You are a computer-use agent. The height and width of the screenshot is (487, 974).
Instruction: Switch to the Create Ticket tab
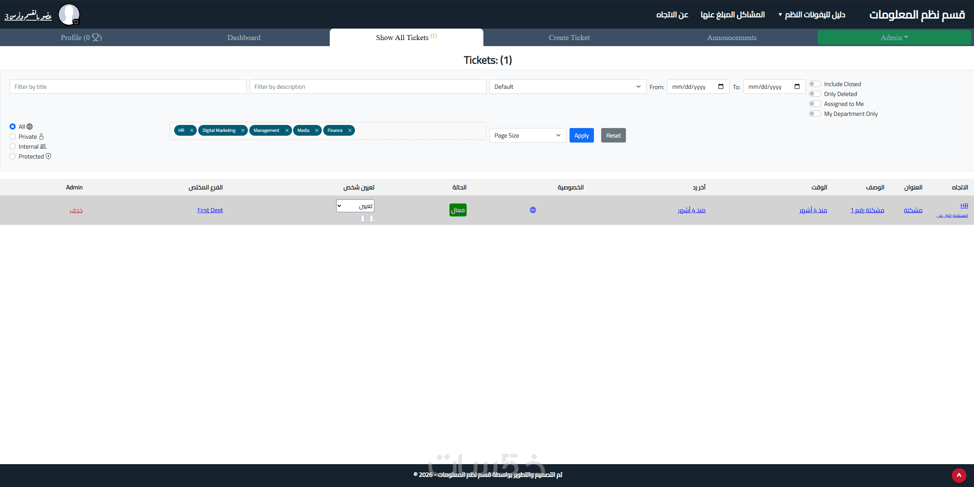pyautogui.click(x=569, y=37)
